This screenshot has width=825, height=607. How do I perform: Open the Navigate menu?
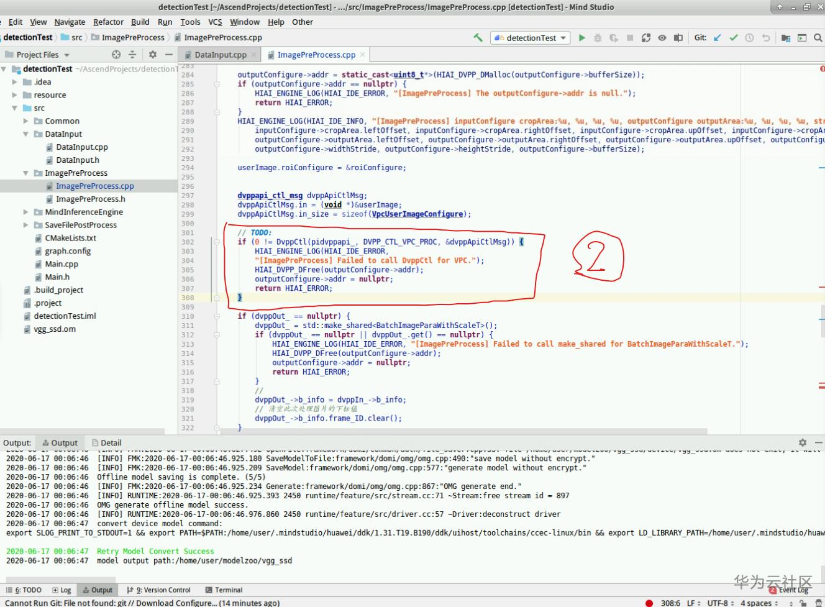click(x=70, y=22)
